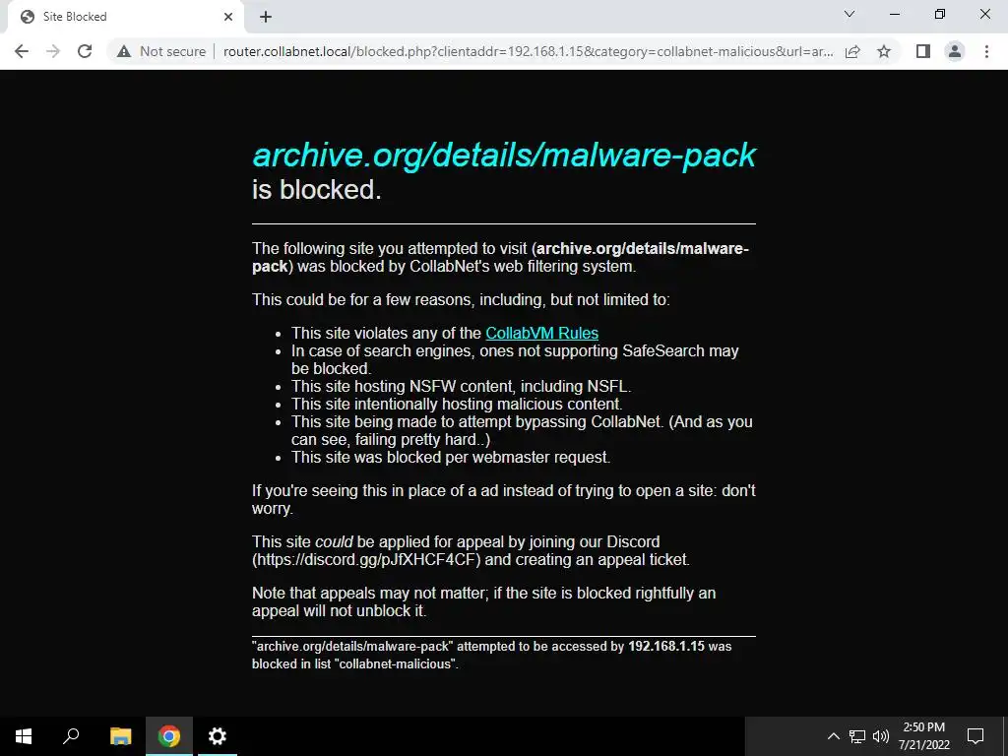Open Windows taskbar search
This screenshot has width=1008, height=756.
[71, 736]
